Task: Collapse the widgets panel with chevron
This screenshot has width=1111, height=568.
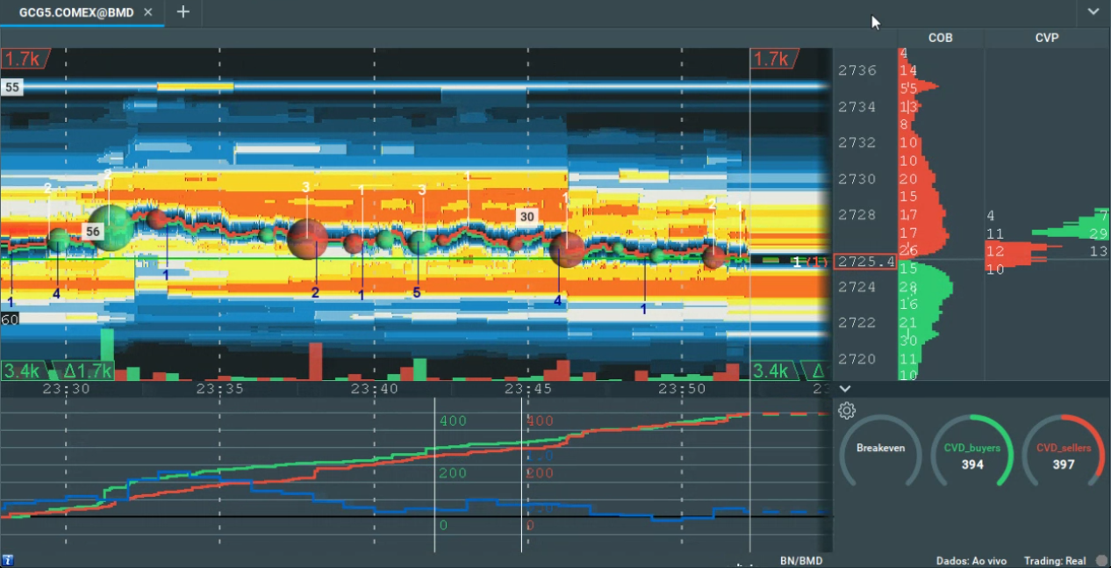Action: click(x=844, y=389)
